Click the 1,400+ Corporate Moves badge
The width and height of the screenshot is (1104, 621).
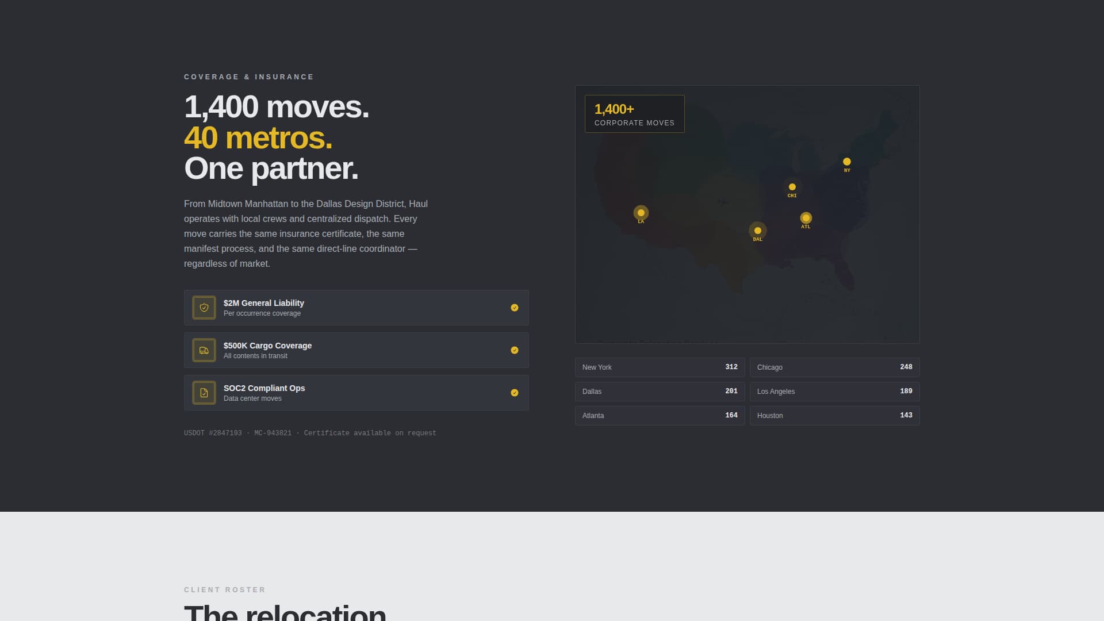click(x=635, y=114)
